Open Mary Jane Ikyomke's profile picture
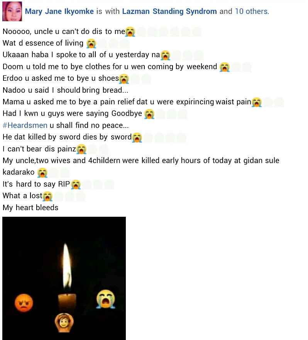This screenshot has width=308, height=340. coord(12,11)
